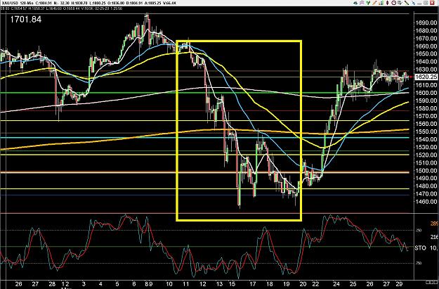Screen dimensions: 439x289
Task: Click date label 24 on time axis
Action: click(x=336, y=283)
